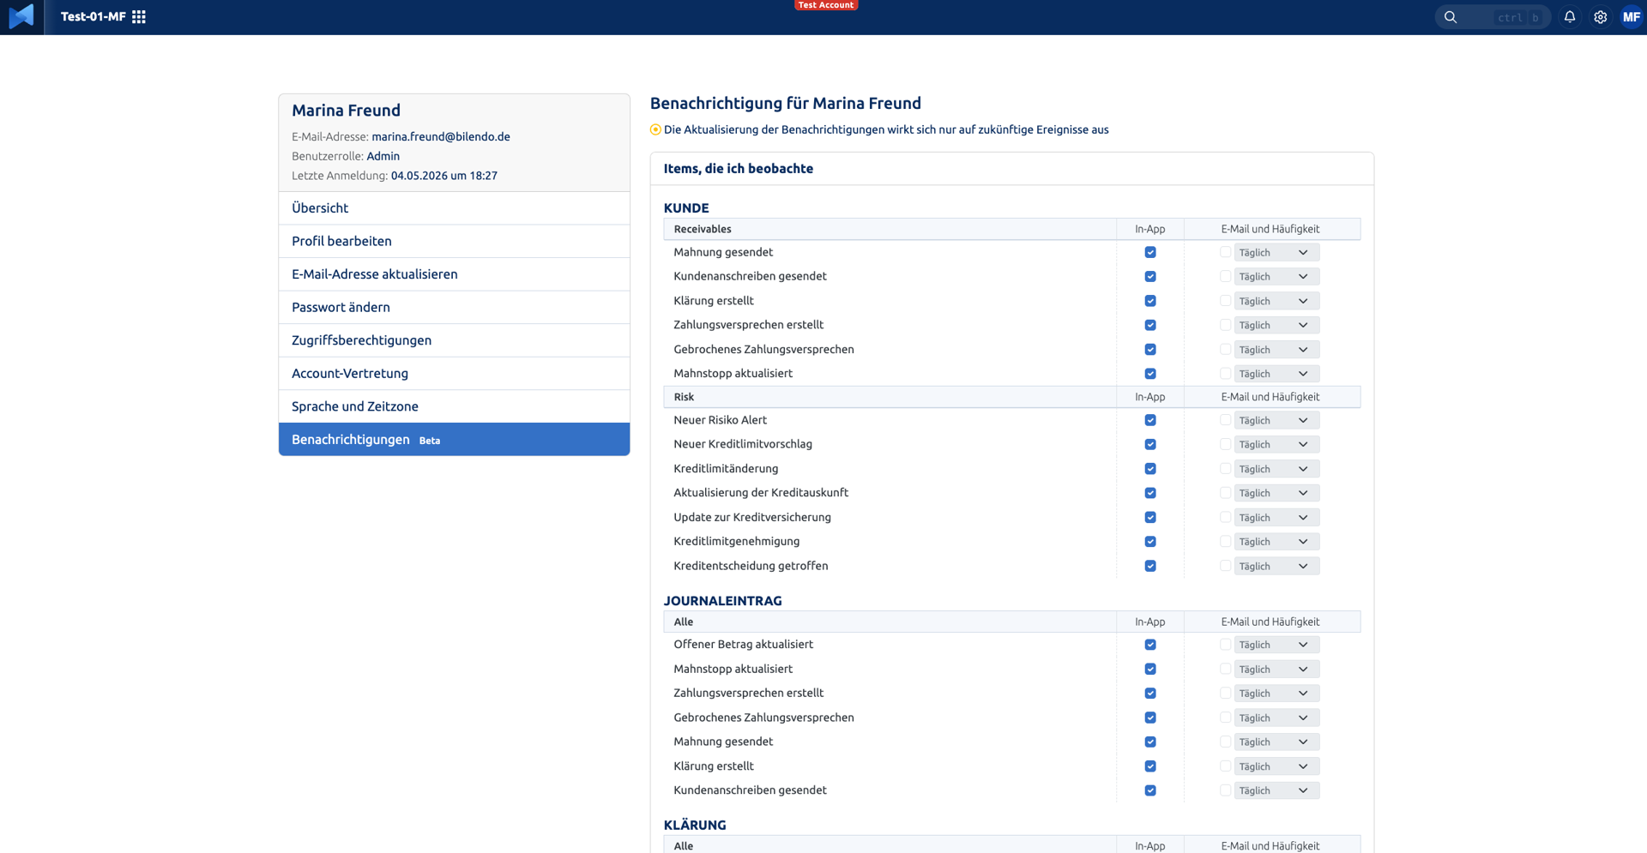Screen dimensions: 1647x853
Task: Click the last login date 04.05.2026 um 18:27
Action: [x=444, y=176]
